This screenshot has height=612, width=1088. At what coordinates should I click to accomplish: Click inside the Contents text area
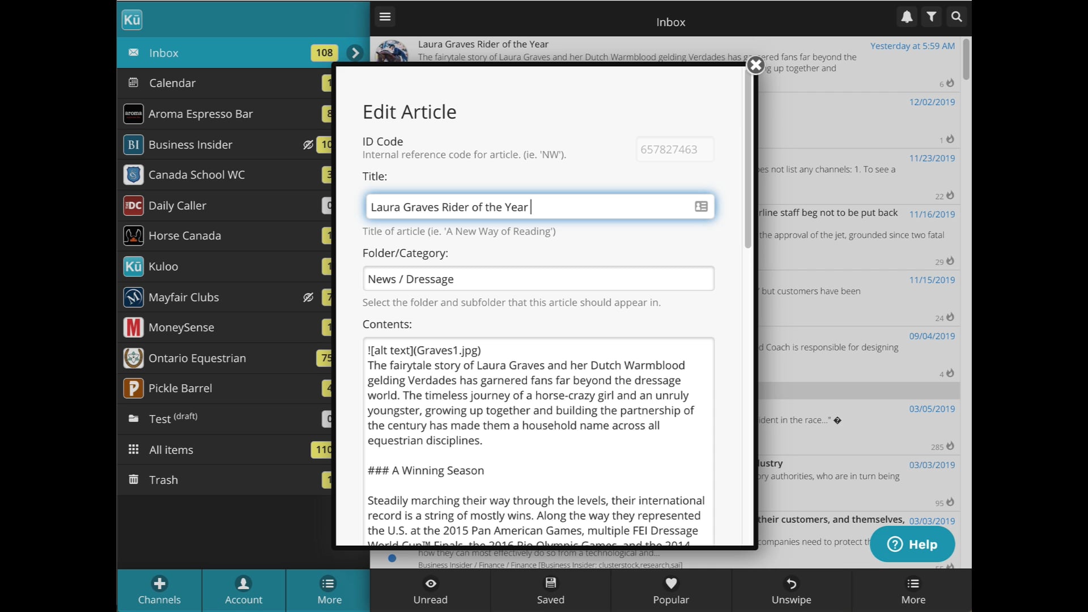click(538, 441)
